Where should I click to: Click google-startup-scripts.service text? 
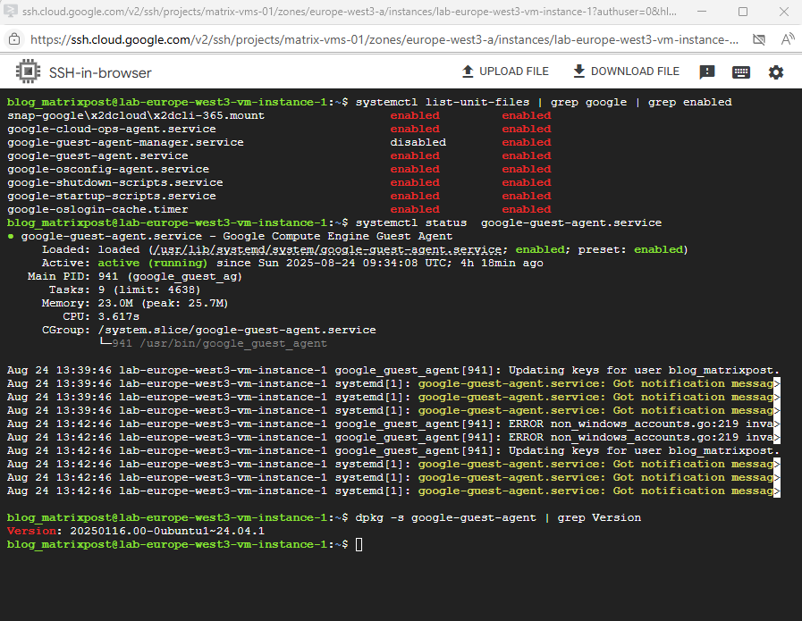coord(112,196)
